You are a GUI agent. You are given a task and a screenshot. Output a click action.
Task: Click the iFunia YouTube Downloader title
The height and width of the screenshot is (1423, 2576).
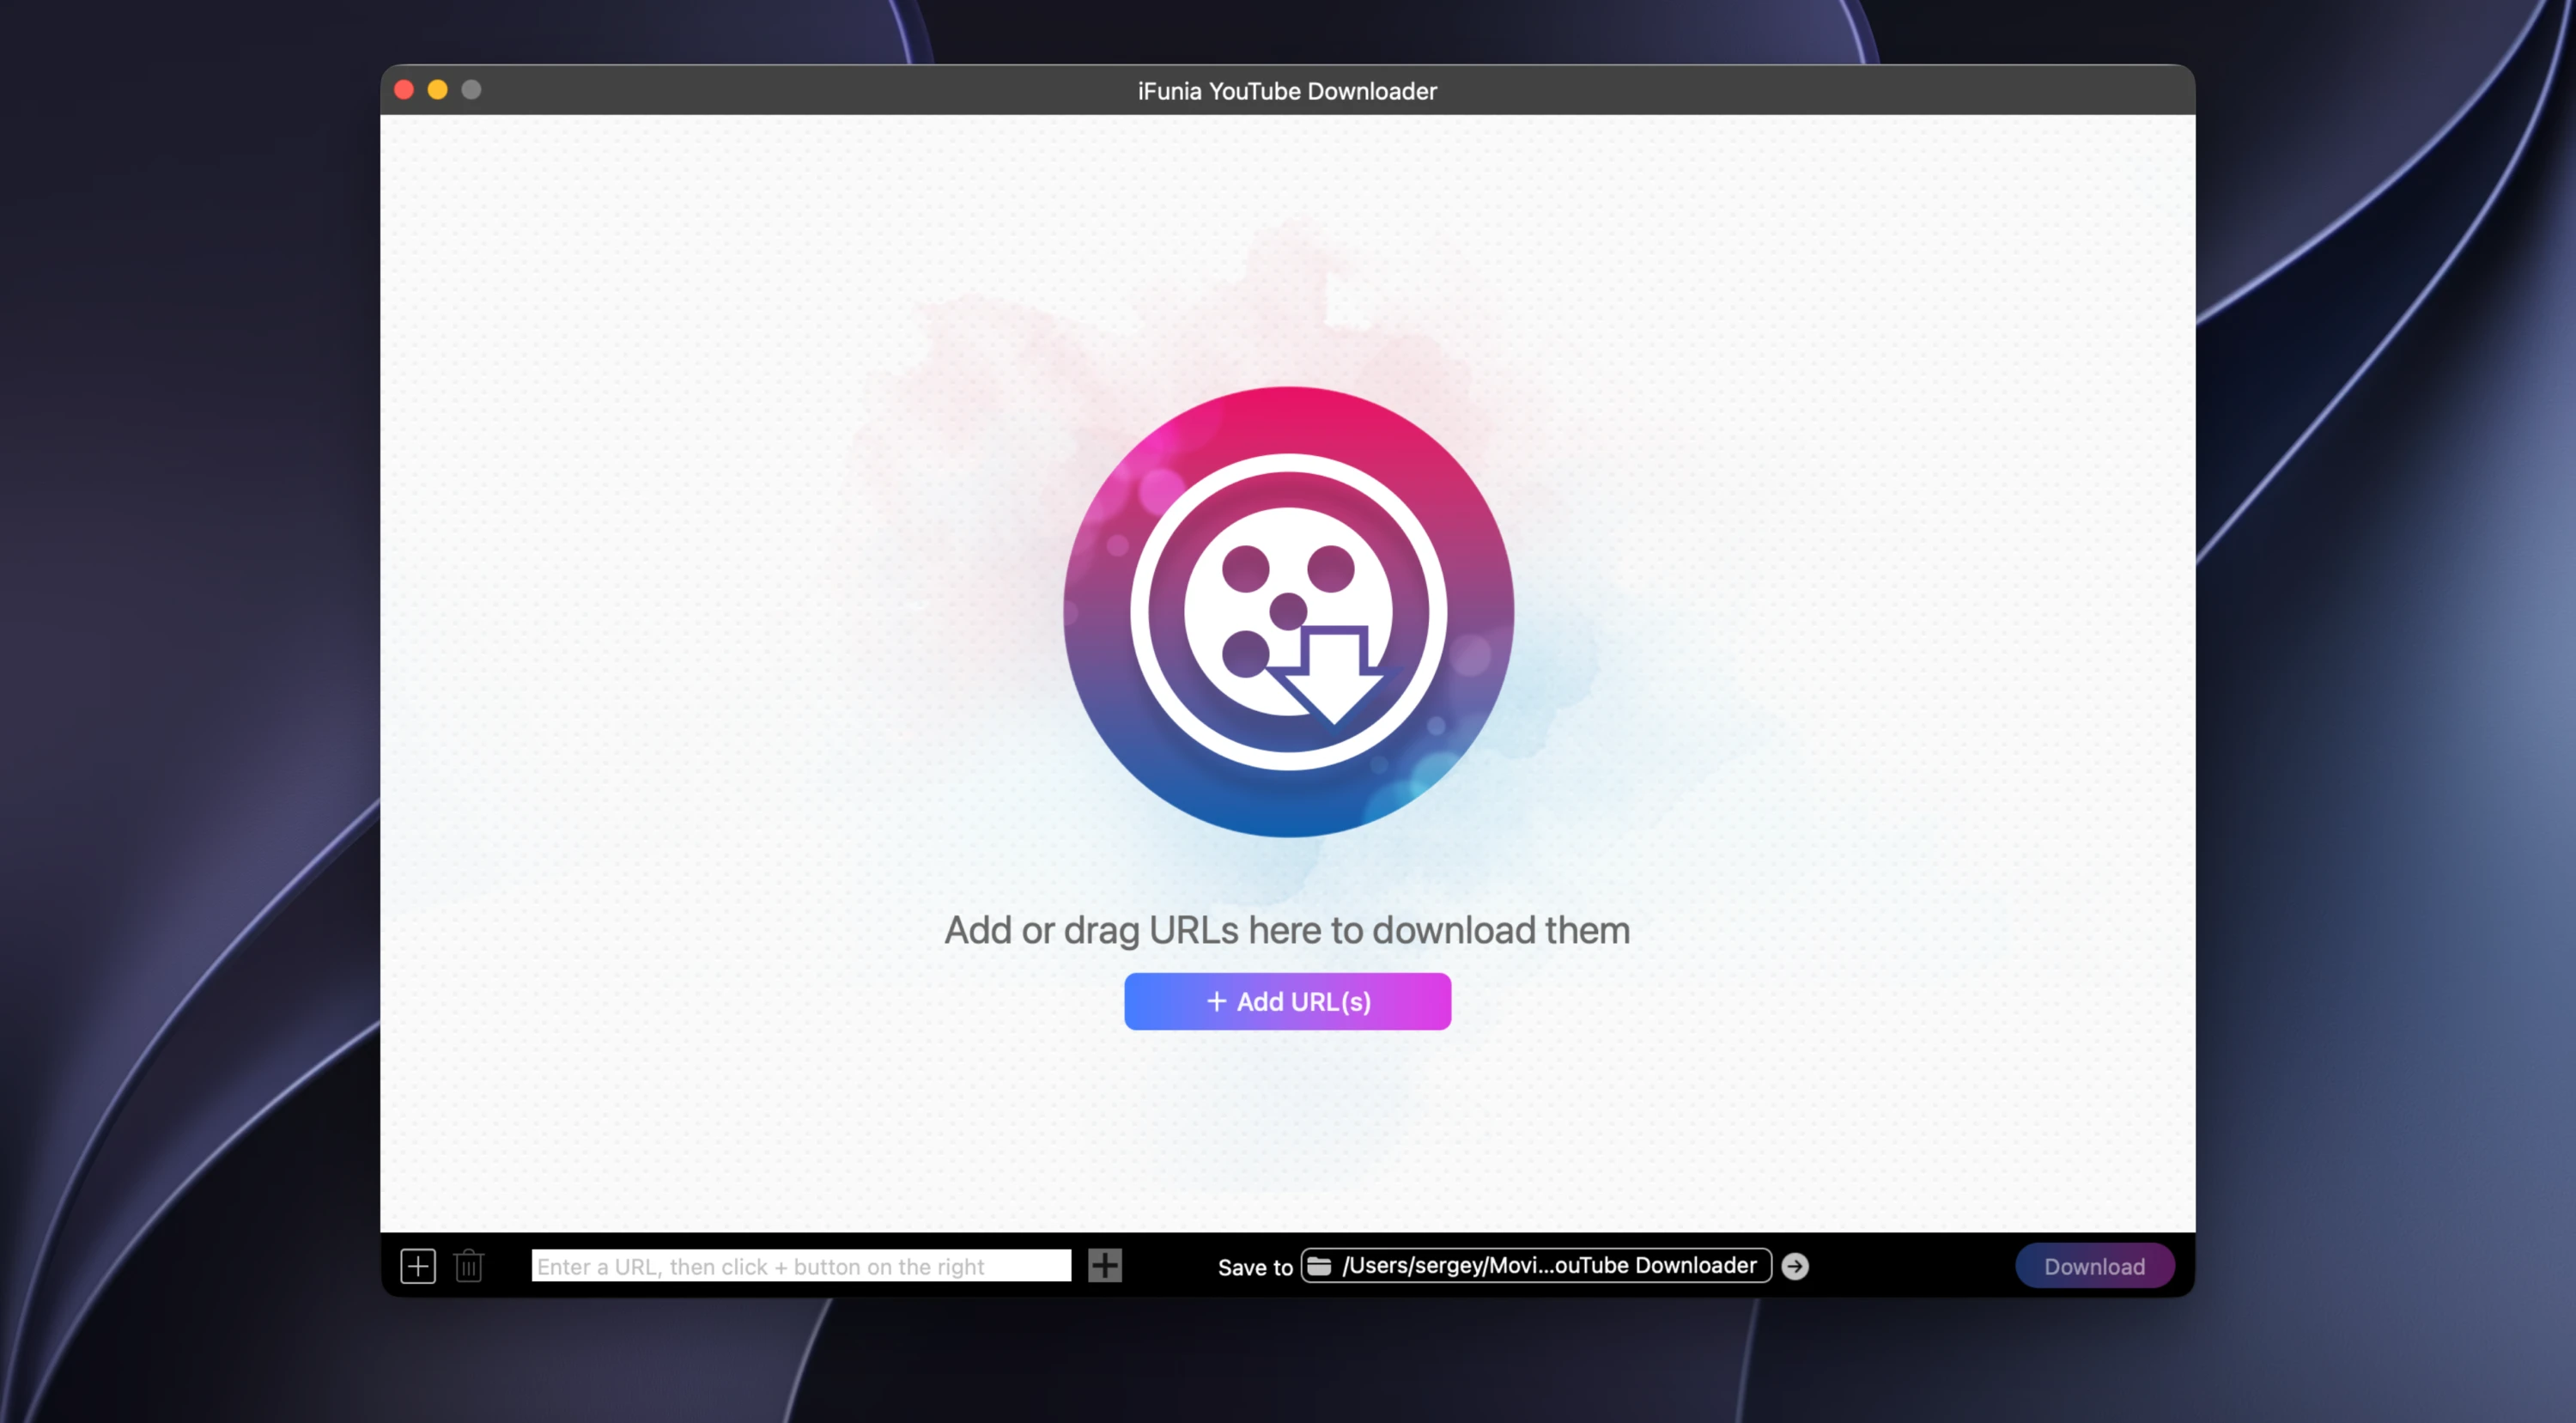tap(1287, 91)
